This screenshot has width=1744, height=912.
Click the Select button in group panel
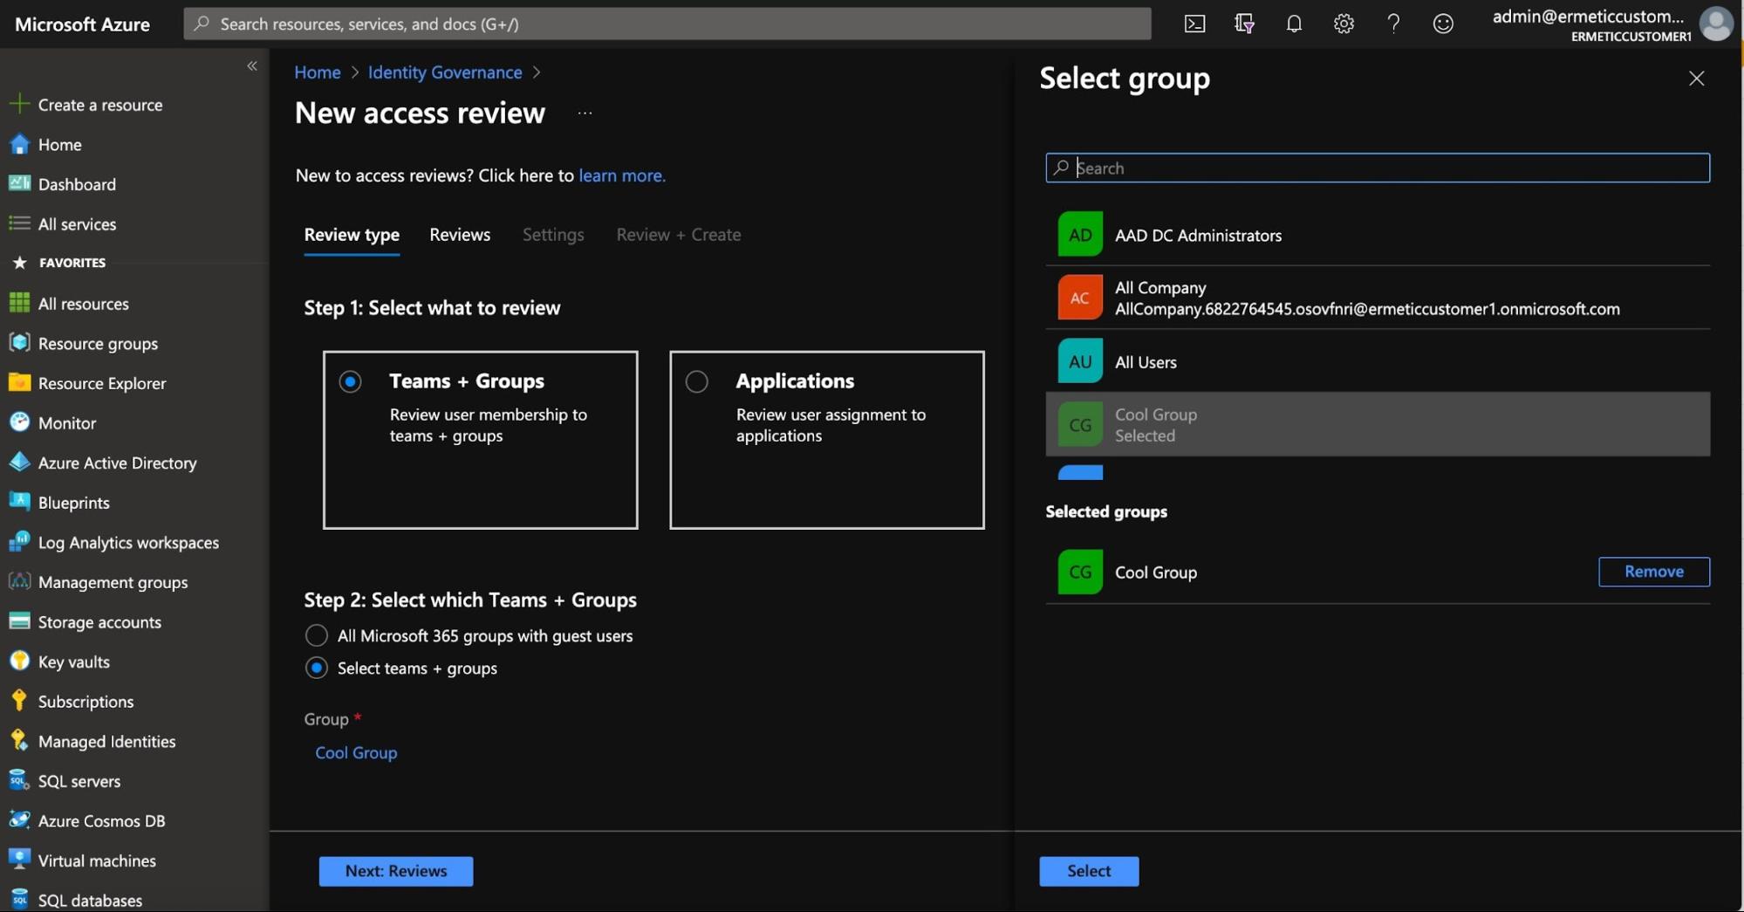(1089, 871)
